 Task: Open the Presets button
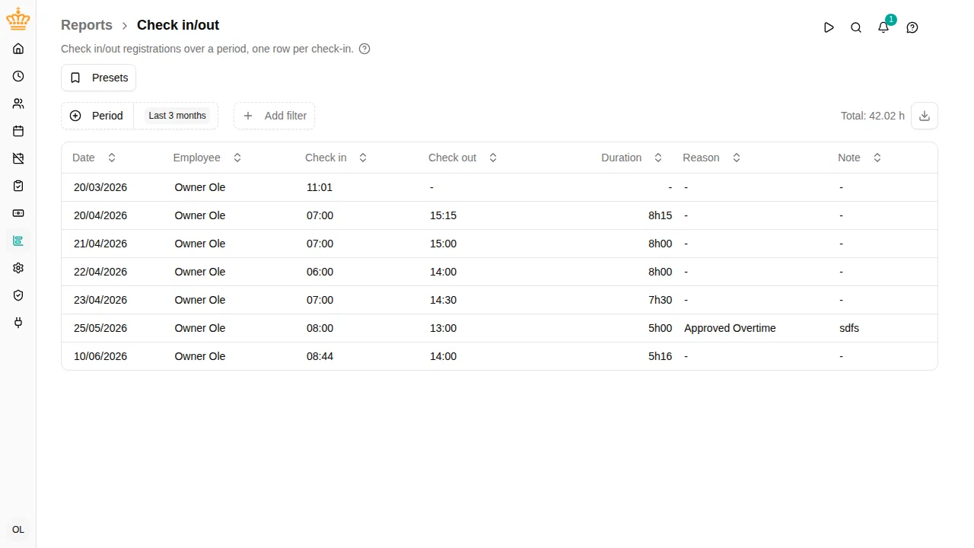coord(99,78)
